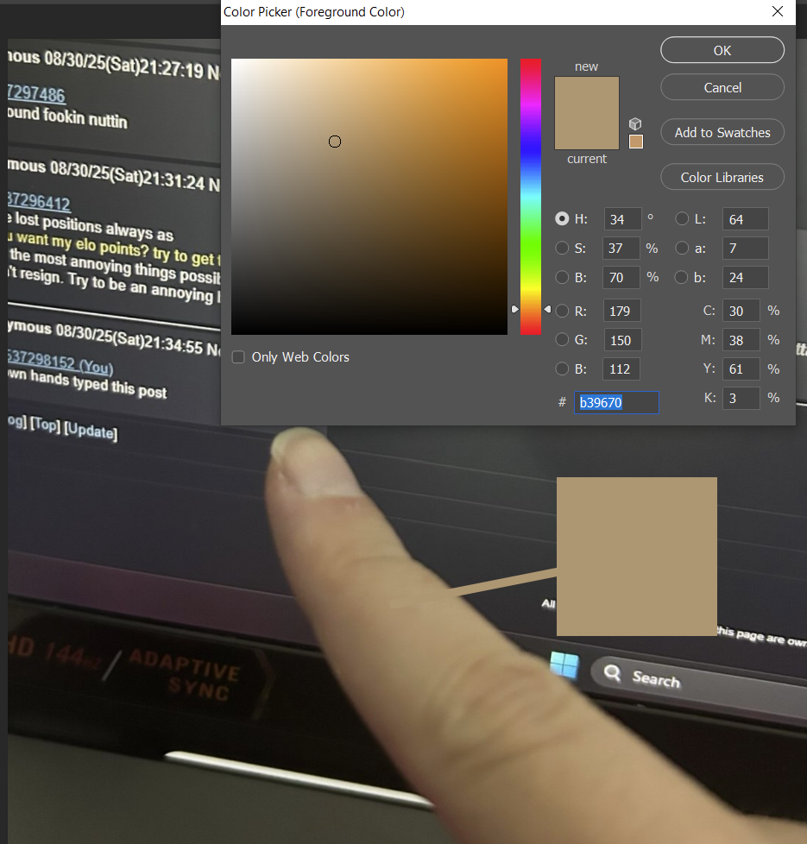Select the H hue radio button
Image resolution: width=807 pixels, height=844 pixels.
pyautogui.click(x=562, y=218)
